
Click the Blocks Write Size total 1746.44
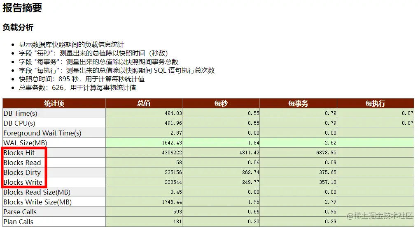[x=172, y=202]
